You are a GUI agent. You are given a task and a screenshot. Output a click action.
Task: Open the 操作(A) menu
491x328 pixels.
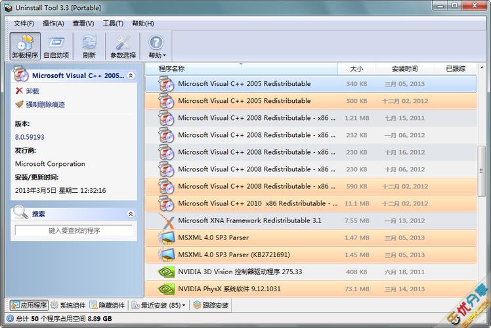tap(53, 24)
